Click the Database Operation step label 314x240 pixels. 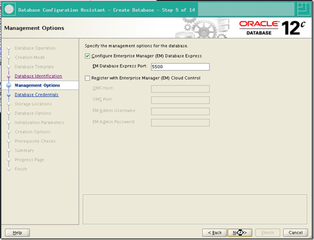click(35, 48)
